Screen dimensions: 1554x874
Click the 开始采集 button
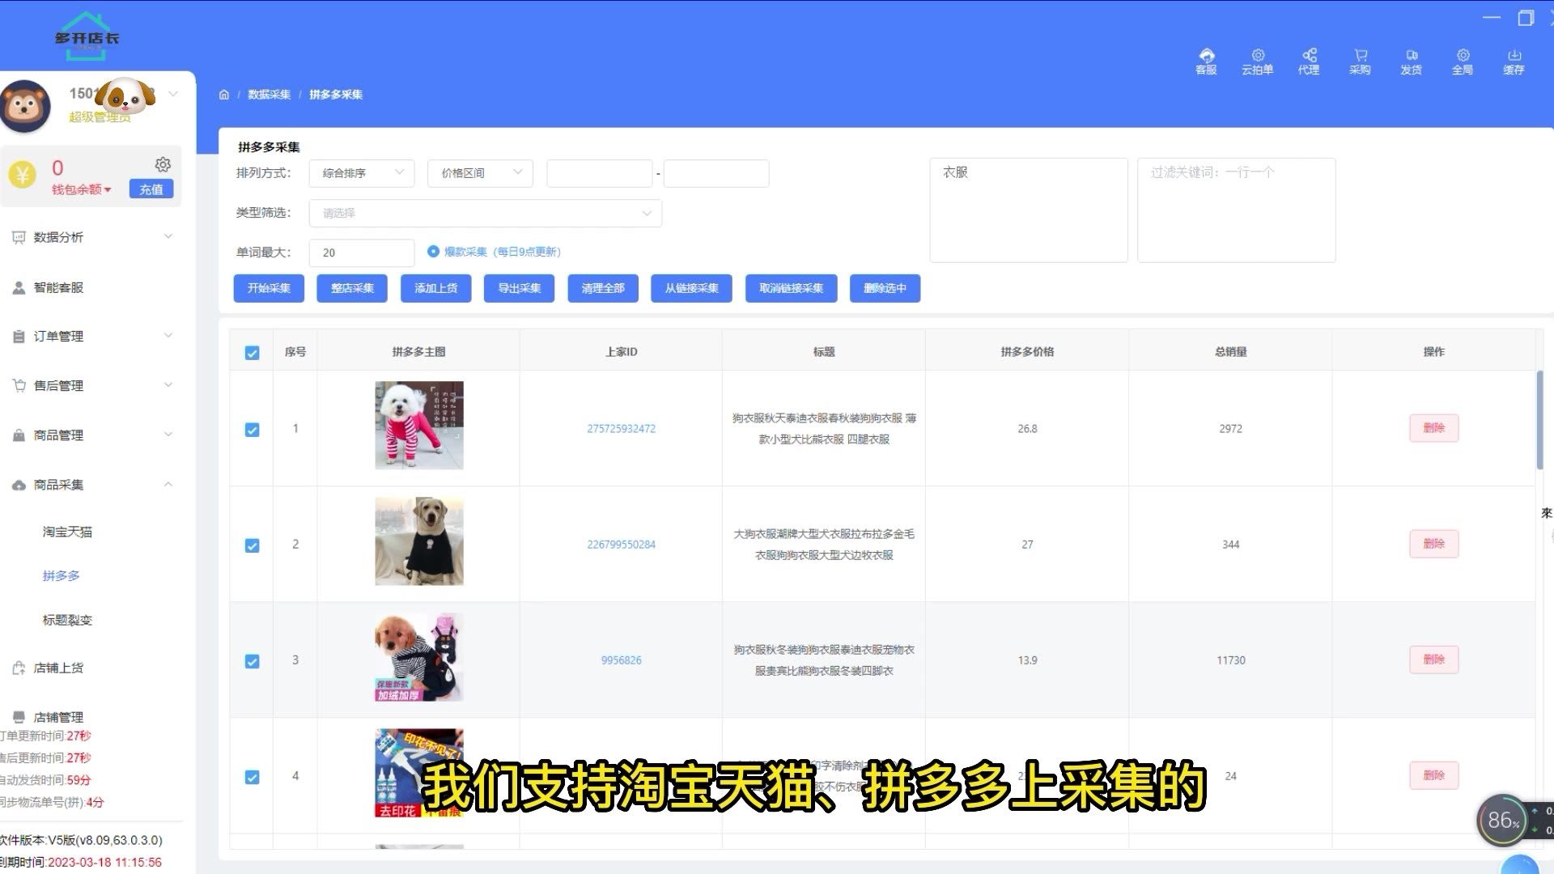point(269,288)
